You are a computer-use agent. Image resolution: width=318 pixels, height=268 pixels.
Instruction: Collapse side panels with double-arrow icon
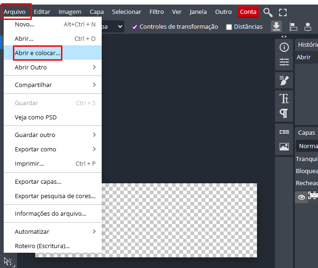point(284,37)
